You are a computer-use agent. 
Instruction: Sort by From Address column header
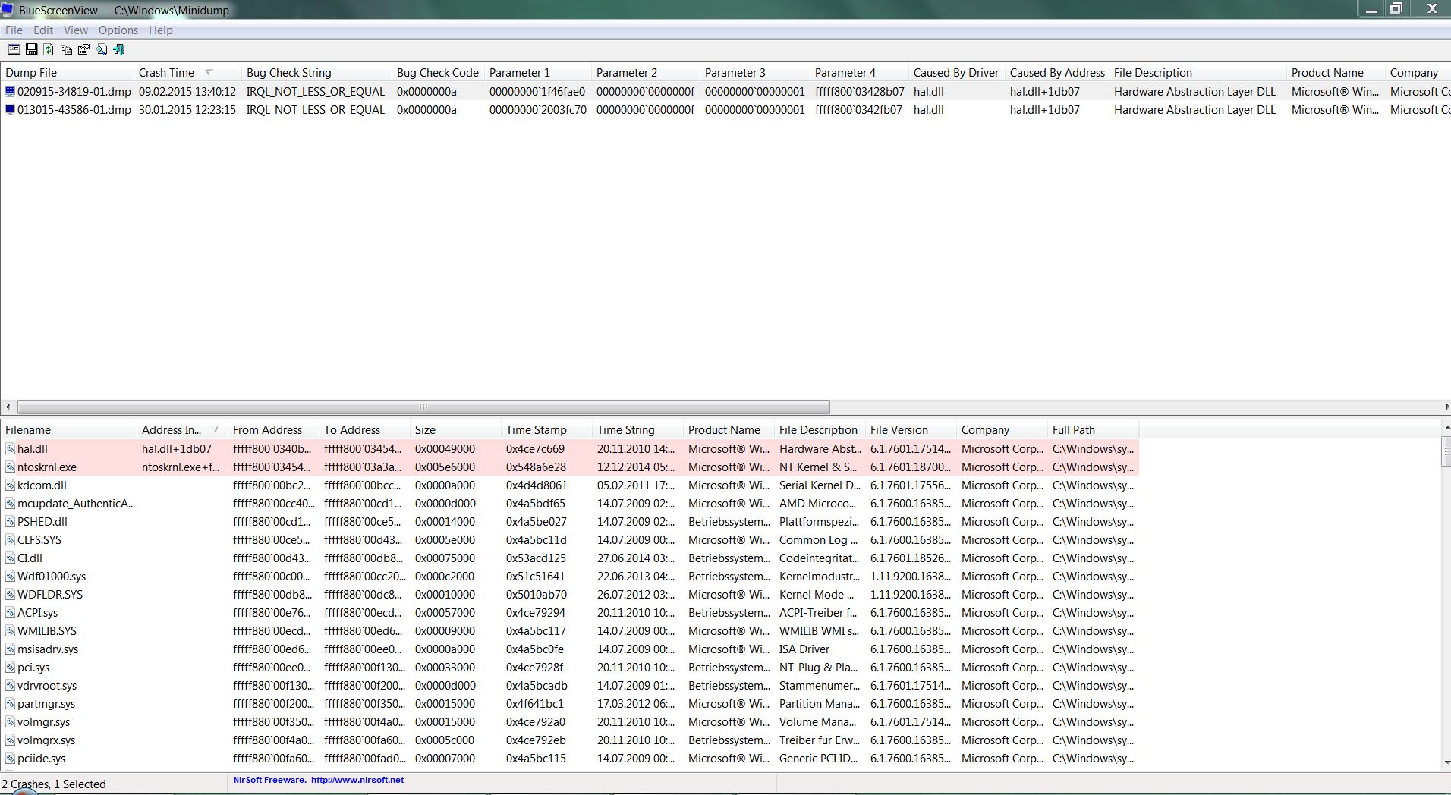tap(273, 430)
